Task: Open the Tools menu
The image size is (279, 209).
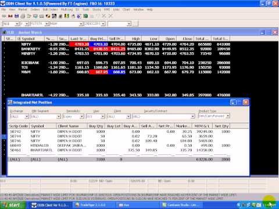Action: (x=86, y=9)
